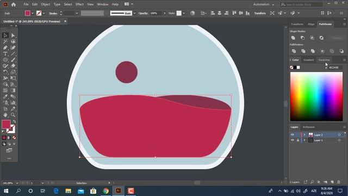Image resolution: width=348 pixels, height=196 pixels.
Task: Open the brush definition Basic dropdown
Action: pos(134,13)
